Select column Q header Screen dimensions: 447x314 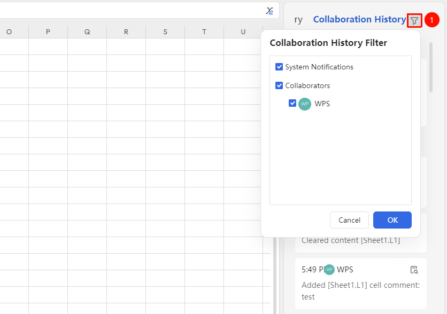87,32
